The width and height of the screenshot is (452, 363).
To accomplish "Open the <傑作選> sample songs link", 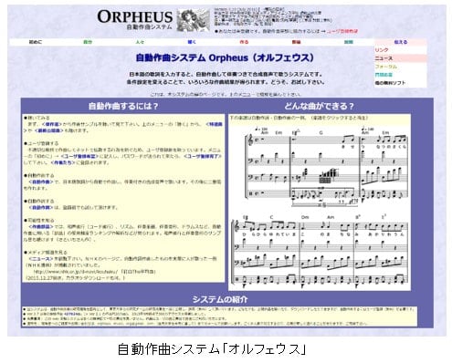I will coord(52,124).
